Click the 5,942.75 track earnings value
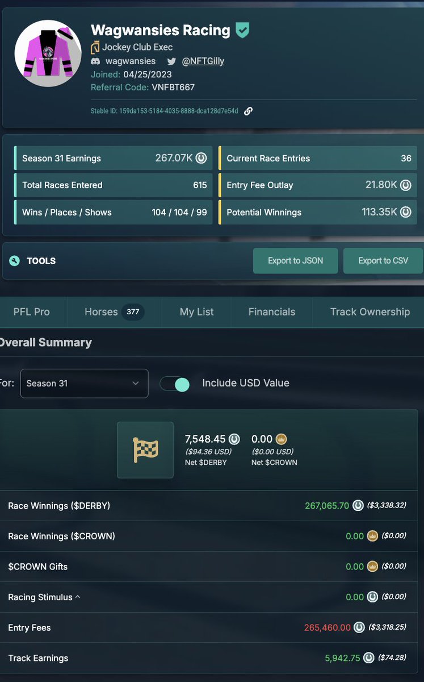 coord(343,658)
